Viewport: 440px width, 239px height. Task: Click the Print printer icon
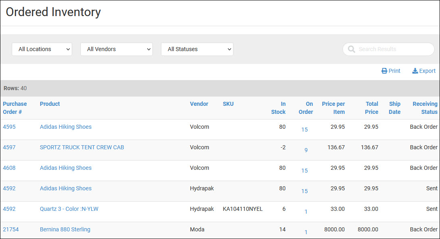coord(384,71)
